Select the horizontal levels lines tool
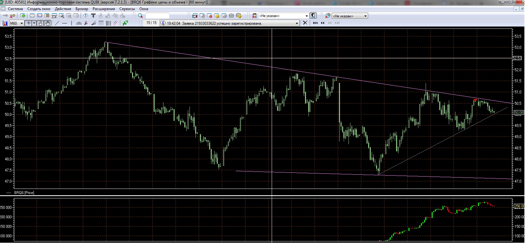 click(x=101, y=23)
